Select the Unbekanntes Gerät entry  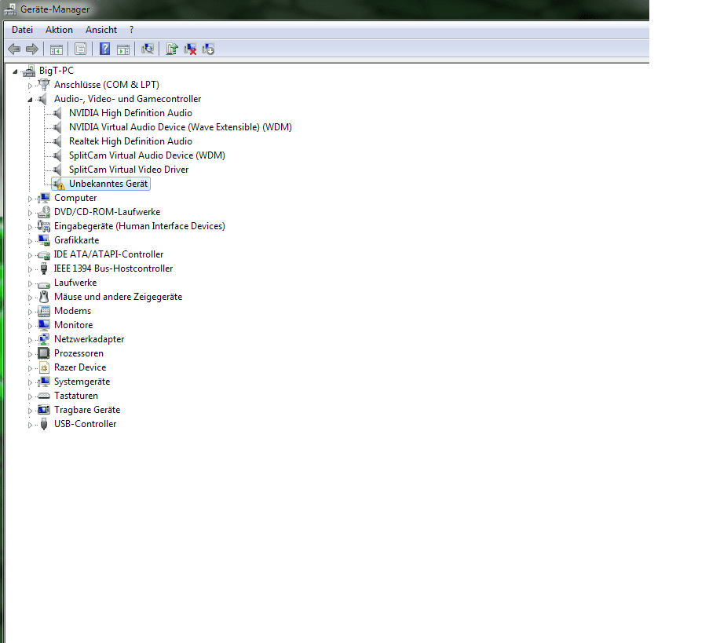[108, 184]
